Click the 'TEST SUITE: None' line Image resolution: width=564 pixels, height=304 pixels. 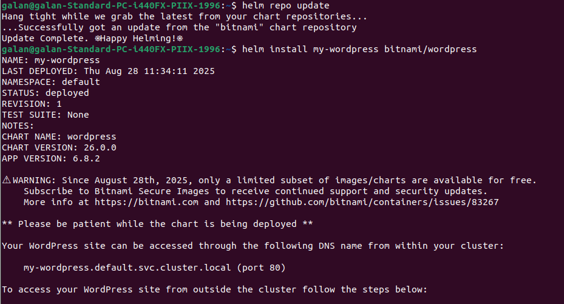pos(46,115)
